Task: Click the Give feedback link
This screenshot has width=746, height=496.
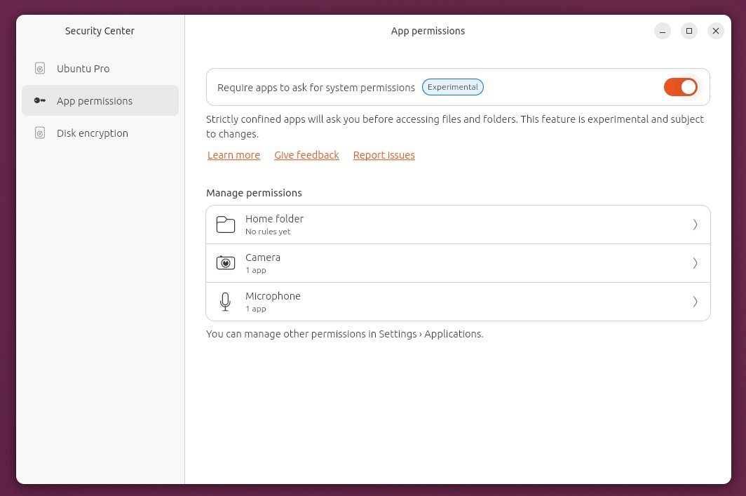Action: (x=306, y=155)
